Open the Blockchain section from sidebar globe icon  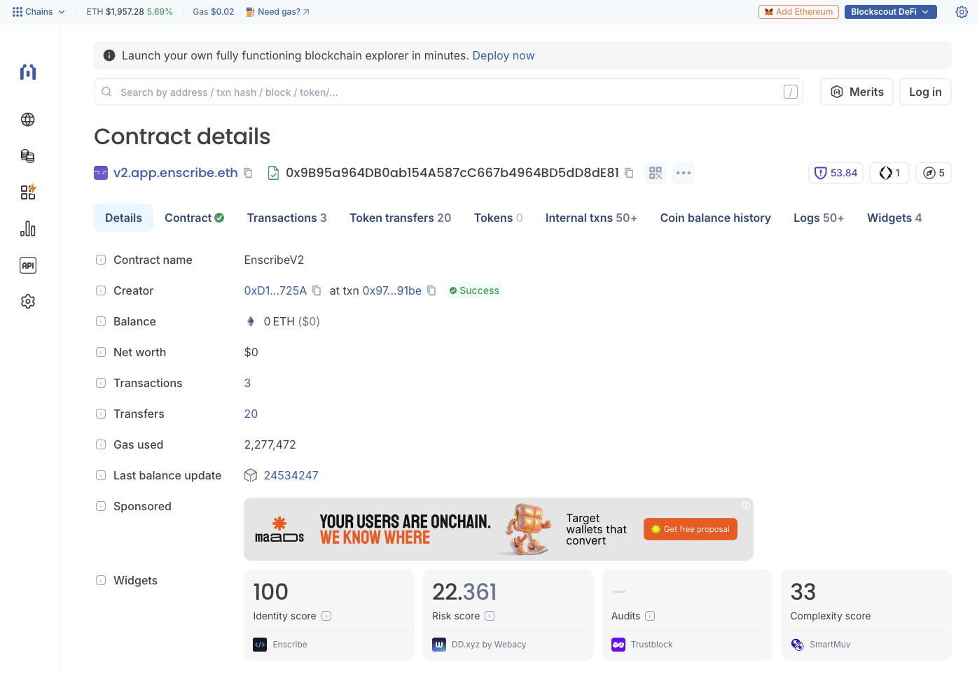coord(27,120)
